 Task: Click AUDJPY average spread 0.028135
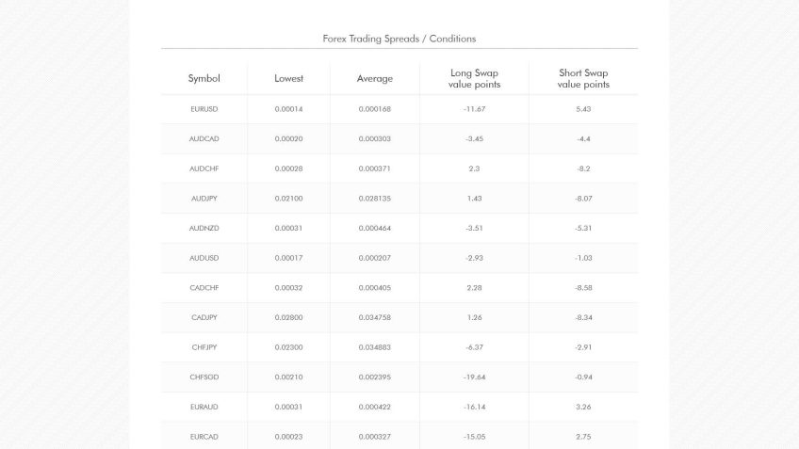(374, 199)
